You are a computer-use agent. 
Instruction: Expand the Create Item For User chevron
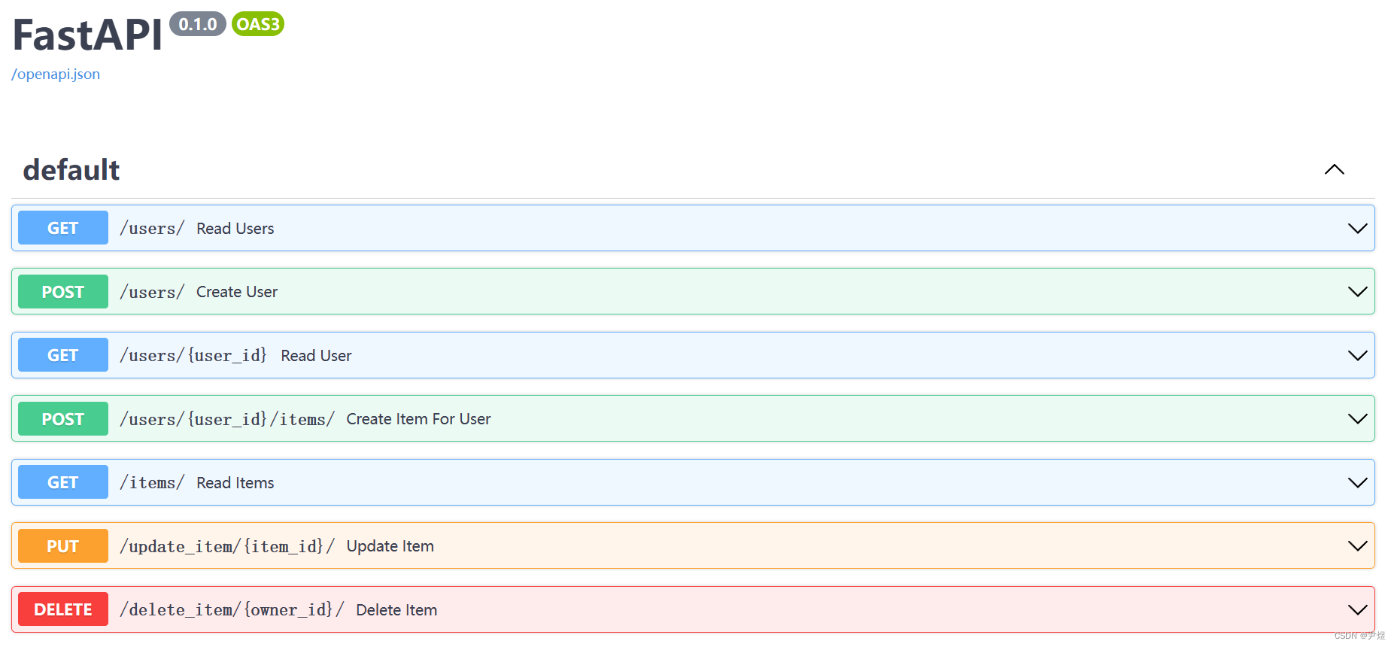(x=1357, y=418)
